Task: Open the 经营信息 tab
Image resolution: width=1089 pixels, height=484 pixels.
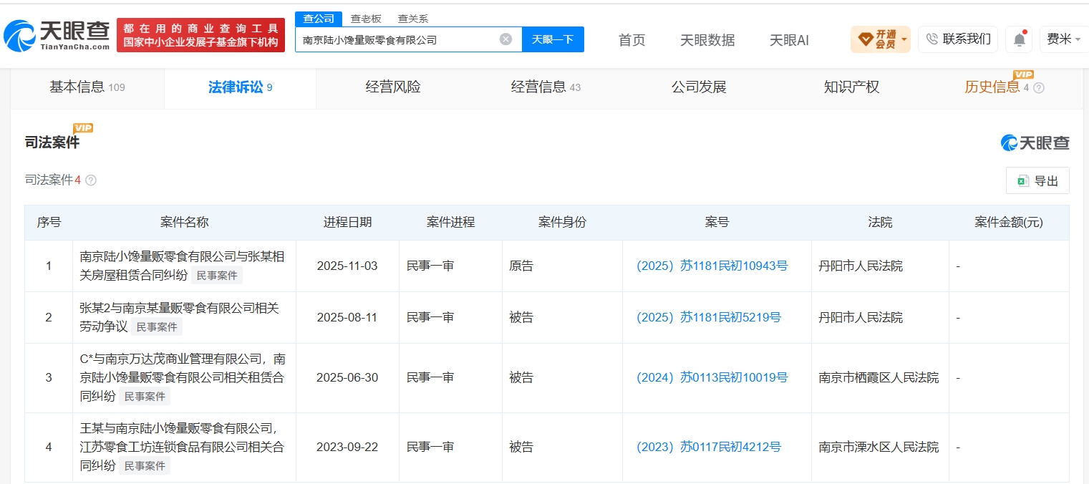Action: click(x=546, y=87)
